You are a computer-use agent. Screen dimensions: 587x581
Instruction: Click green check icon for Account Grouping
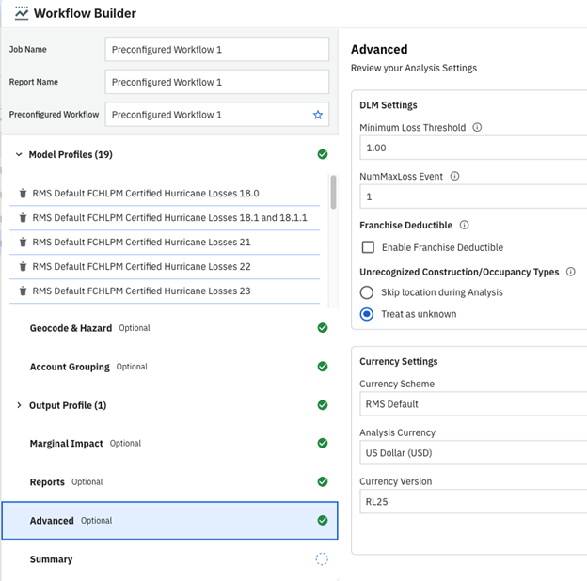tap(323, 367)
